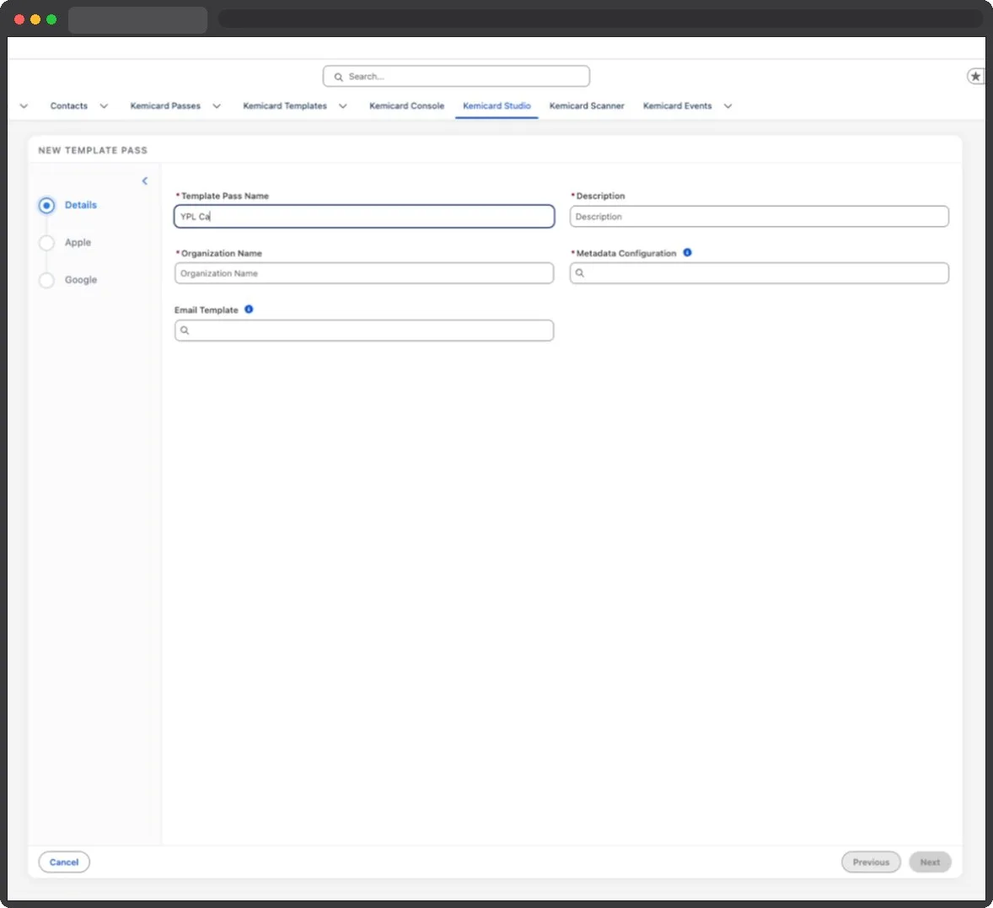
Task: Open the Kemicard Templates dropdown chevron
Action: 342,105
